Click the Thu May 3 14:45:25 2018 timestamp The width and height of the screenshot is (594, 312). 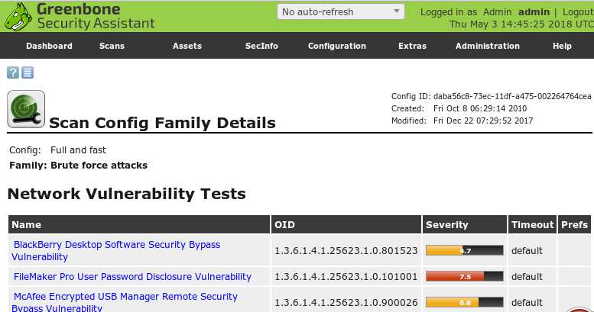(x=521, y=24)
